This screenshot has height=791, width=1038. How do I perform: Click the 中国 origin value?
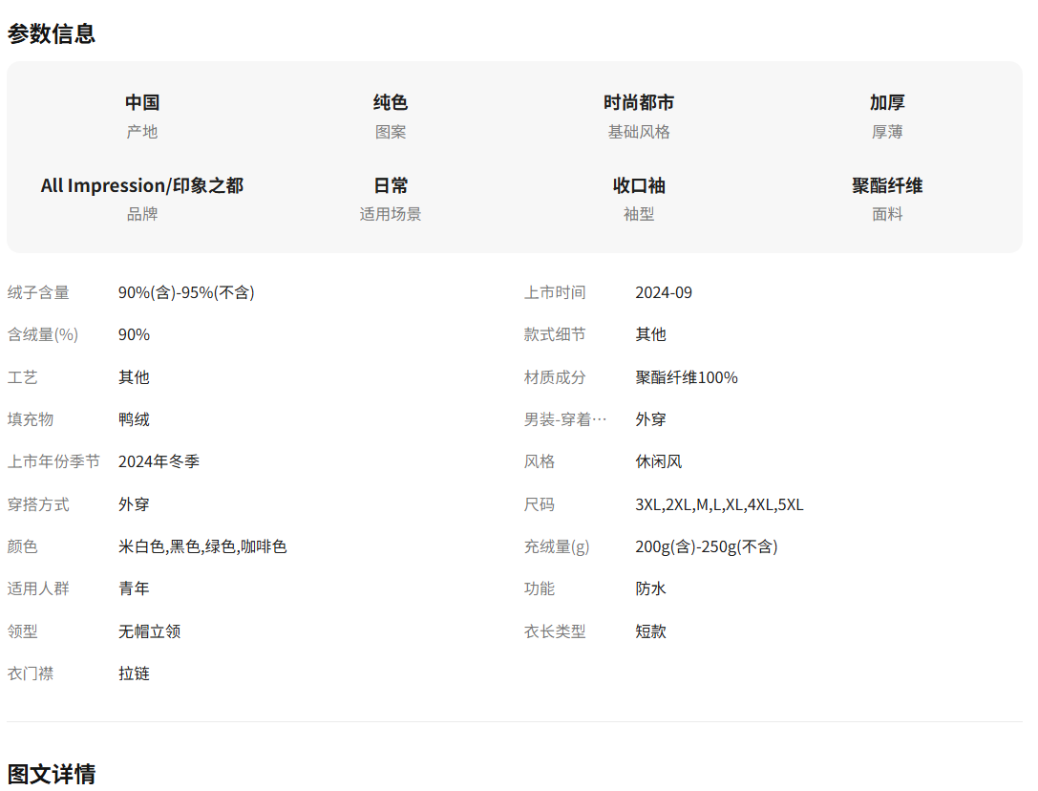point(142,102)
